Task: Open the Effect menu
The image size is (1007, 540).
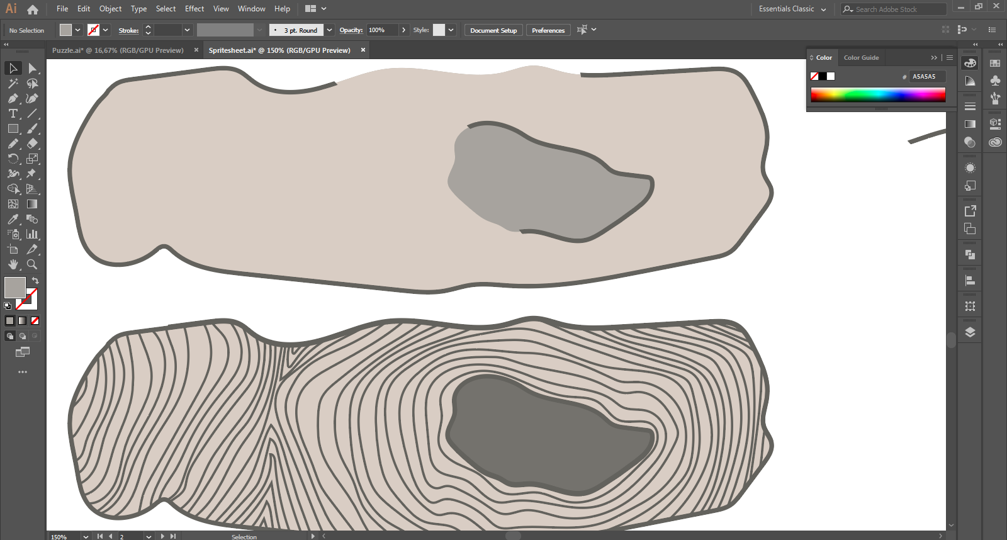Action: pyautogui.click(x=194, y=9)
